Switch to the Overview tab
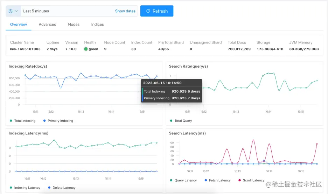The image size is (328, 194). [x=19, y=25]
